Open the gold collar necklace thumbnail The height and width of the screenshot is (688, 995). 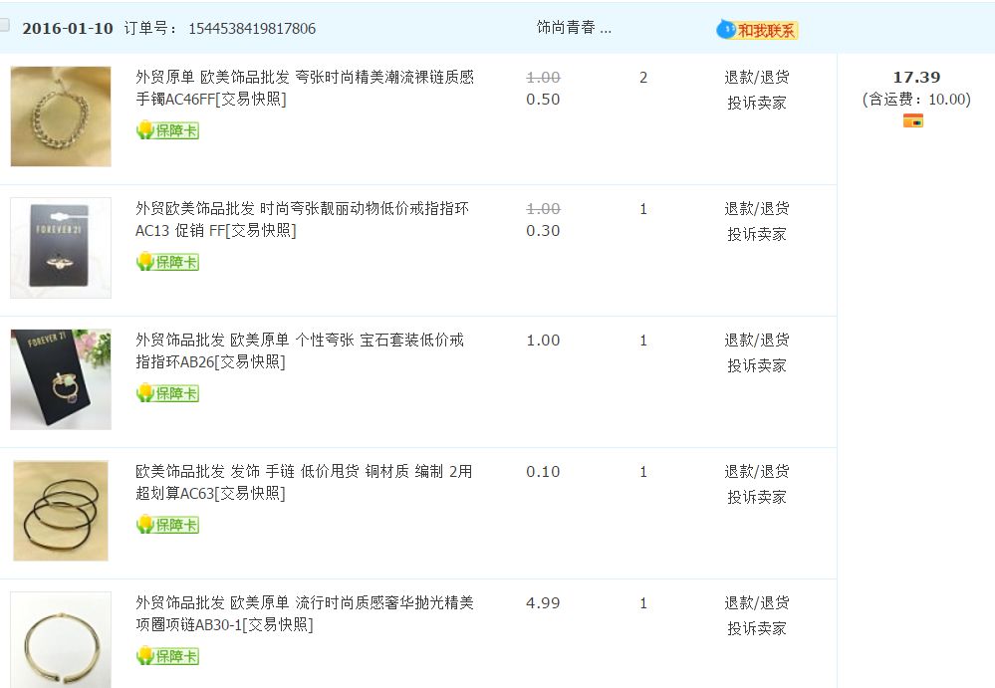[61, 638]
